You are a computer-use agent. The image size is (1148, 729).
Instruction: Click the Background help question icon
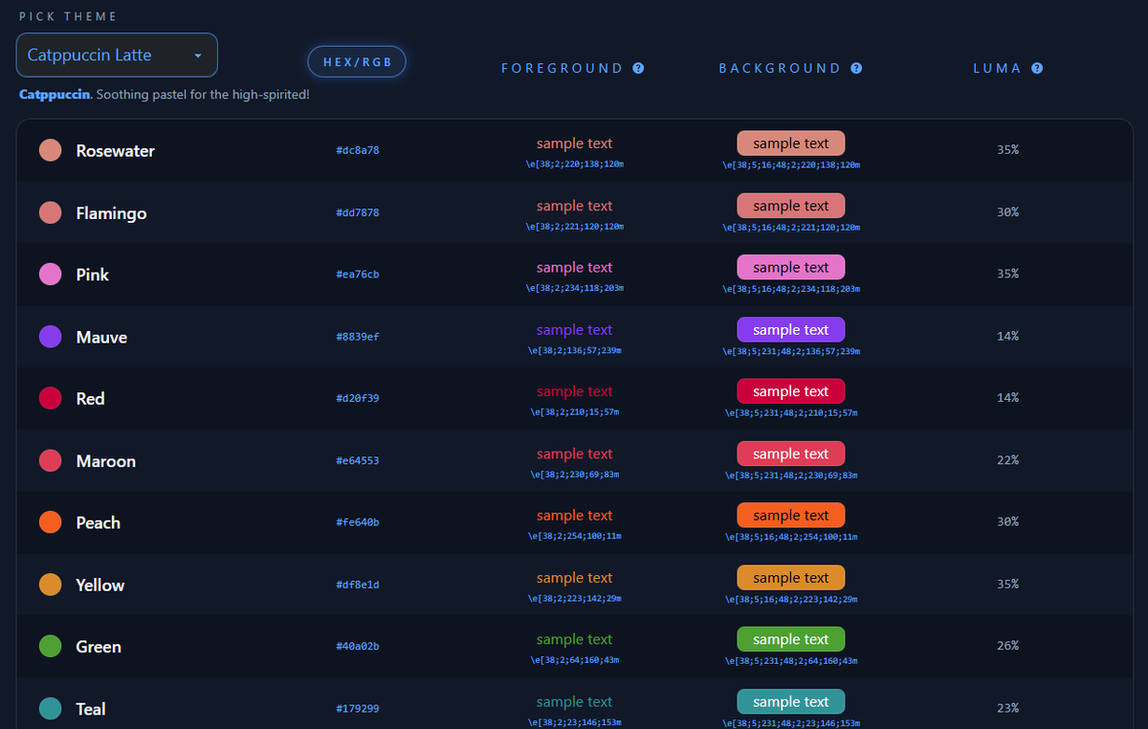(x=856, y=68)
